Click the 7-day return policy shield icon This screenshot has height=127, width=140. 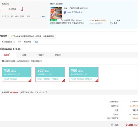65,13
